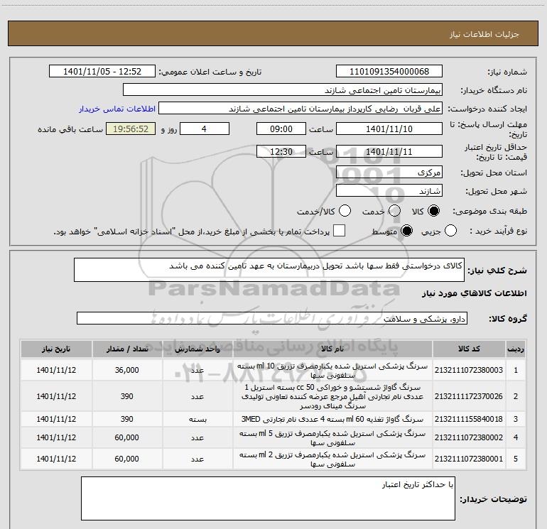Screen dimensions: 547x529
Task: Click item name سرنگ گاواژ 50 cc
Action: (332, 396)
